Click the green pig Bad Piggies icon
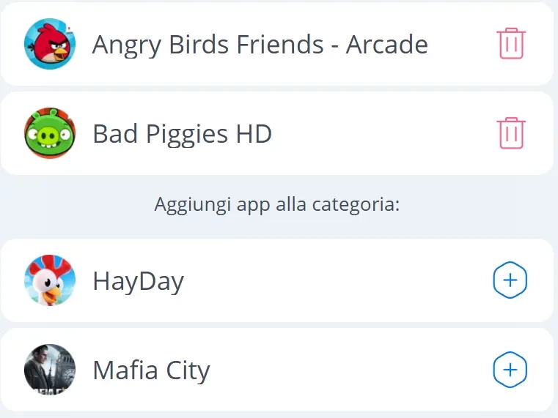Image resolution: width=558 pixels, height=418 pixels. [x=50, y=134]
